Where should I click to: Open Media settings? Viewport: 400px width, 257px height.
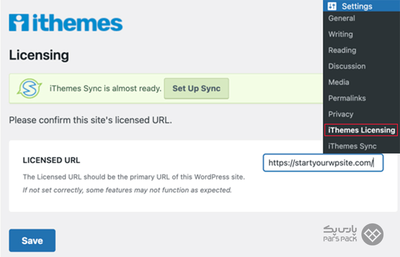tap(339, 82)
